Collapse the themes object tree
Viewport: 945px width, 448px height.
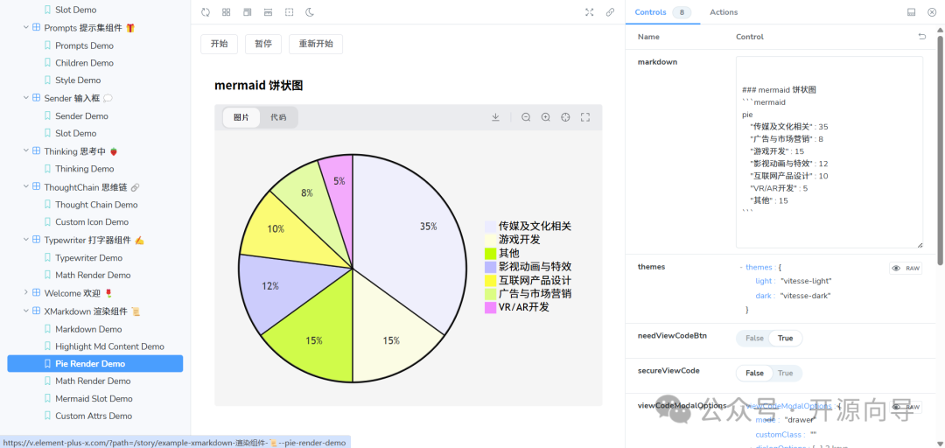coord(741,267)
